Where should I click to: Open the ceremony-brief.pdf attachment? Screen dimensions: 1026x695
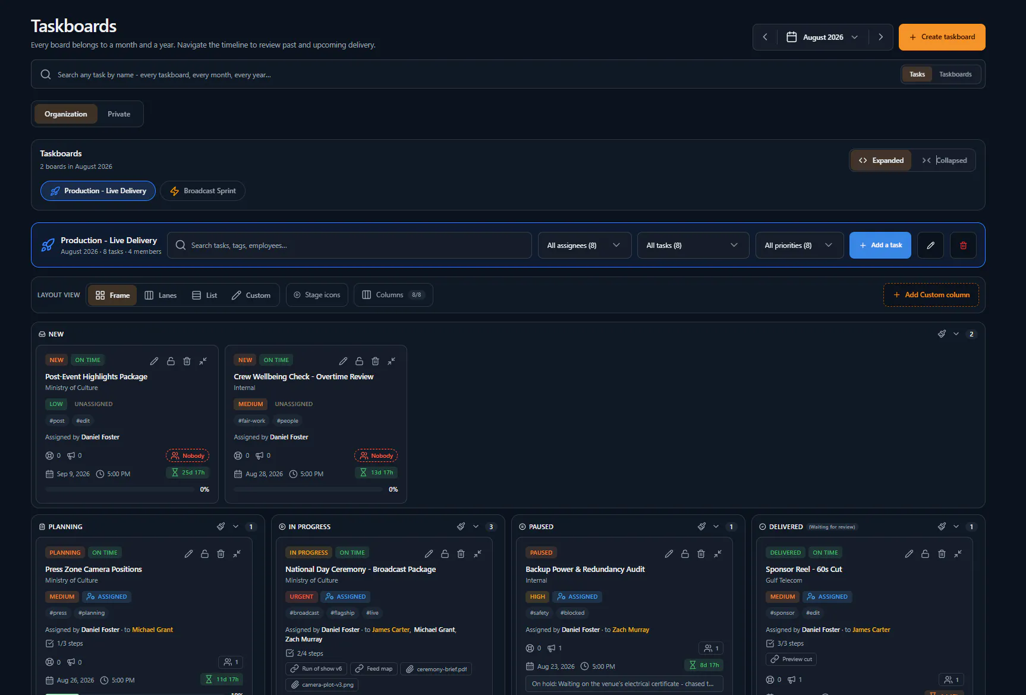coord(436,669)
